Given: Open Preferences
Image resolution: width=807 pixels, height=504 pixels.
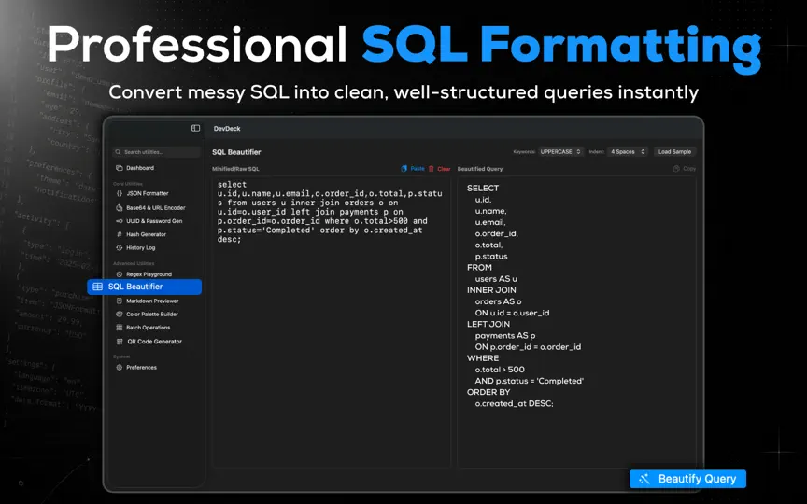Looking at the screenshot, I should [141, 368].
